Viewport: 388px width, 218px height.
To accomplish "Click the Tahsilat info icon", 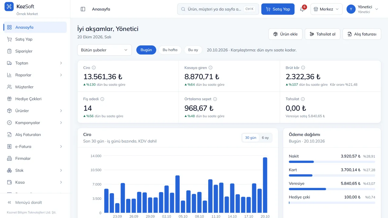I will coord(303,99).
